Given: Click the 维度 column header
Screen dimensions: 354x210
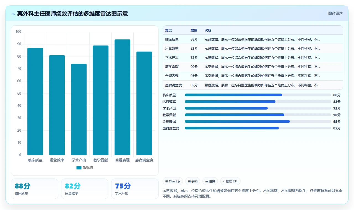Looking at the screenshot, I should pyautogui.click(x=168, y=30).
